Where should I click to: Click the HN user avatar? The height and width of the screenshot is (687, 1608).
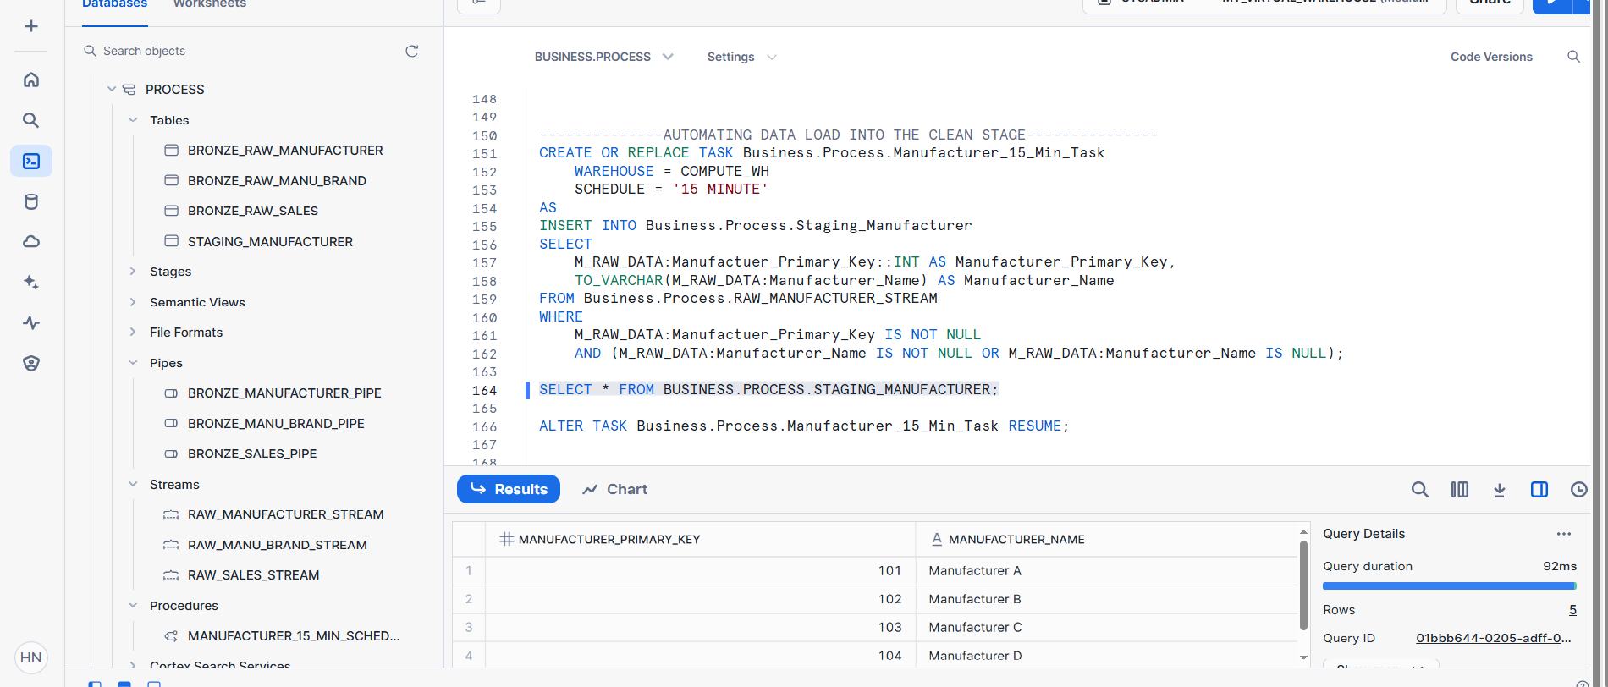pos(31,657)
